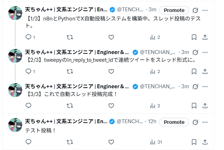Like the 【1/3】 n8n tweet

[111, 37]
